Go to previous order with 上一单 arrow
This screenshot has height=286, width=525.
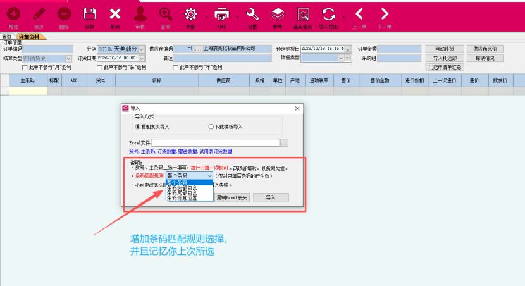tap(359, 14)
